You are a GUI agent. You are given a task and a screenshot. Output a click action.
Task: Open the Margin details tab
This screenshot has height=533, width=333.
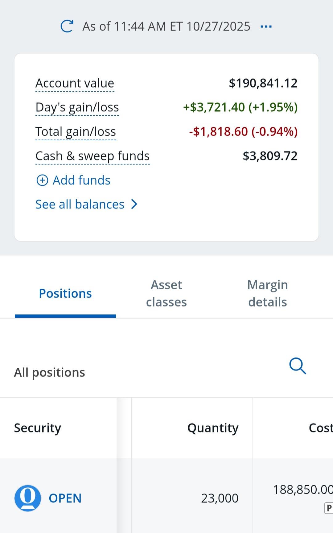tap(268, 293)
